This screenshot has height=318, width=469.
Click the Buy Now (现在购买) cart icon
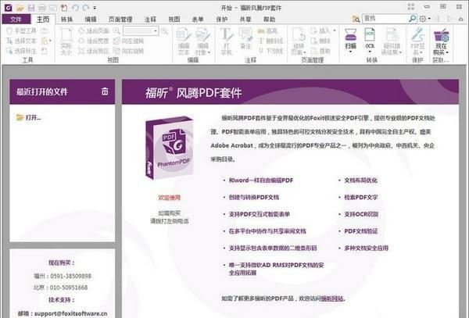(x=442, y=36)
